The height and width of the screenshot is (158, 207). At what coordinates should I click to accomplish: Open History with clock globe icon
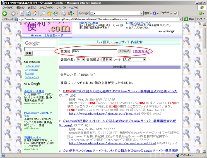pyautogui.click(x=56, y=13)
